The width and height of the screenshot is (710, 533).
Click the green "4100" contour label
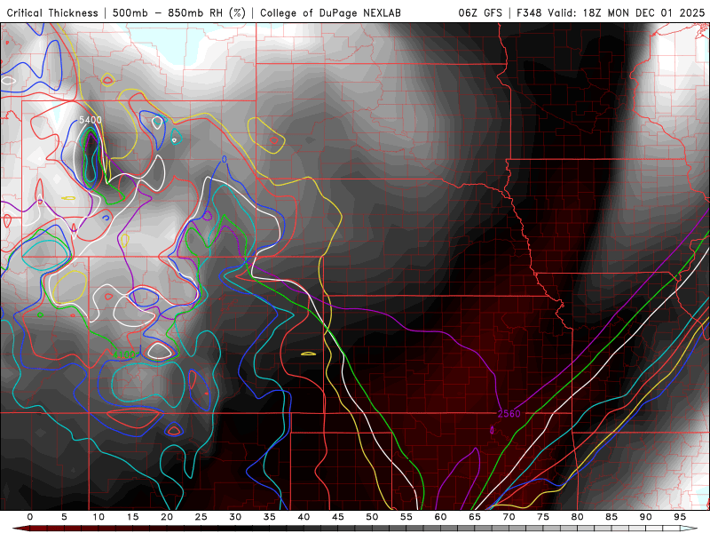pyautogui.click(x=123, y=354)
